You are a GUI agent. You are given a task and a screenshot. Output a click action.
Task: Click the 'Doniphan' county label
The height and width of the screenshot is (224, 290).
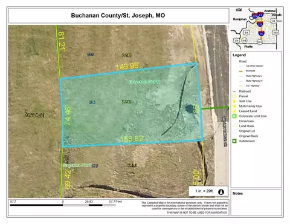pos(240,19)
